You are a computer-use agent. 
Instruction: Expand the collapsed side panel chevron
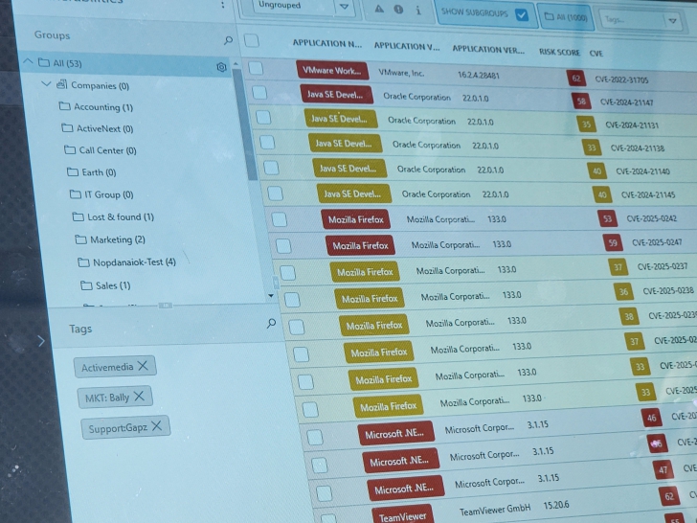(41, 341)
